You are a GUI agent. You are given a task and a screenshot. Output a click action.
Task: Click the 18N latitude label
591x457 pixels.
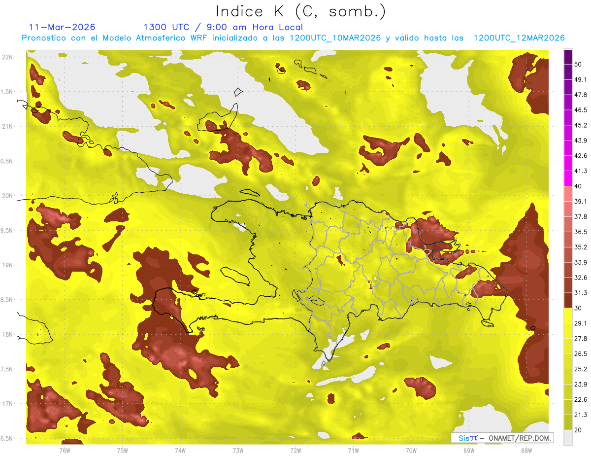pos(7,334)
